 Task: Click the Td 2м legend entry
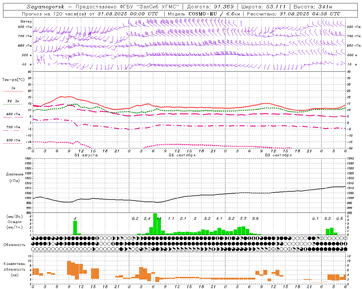click(x=13, y=101)
